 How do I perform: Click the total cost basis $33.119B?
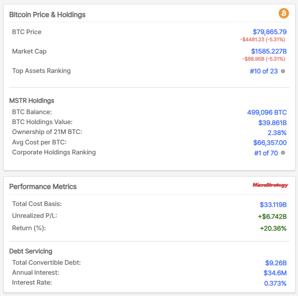[x=273, y=205]
